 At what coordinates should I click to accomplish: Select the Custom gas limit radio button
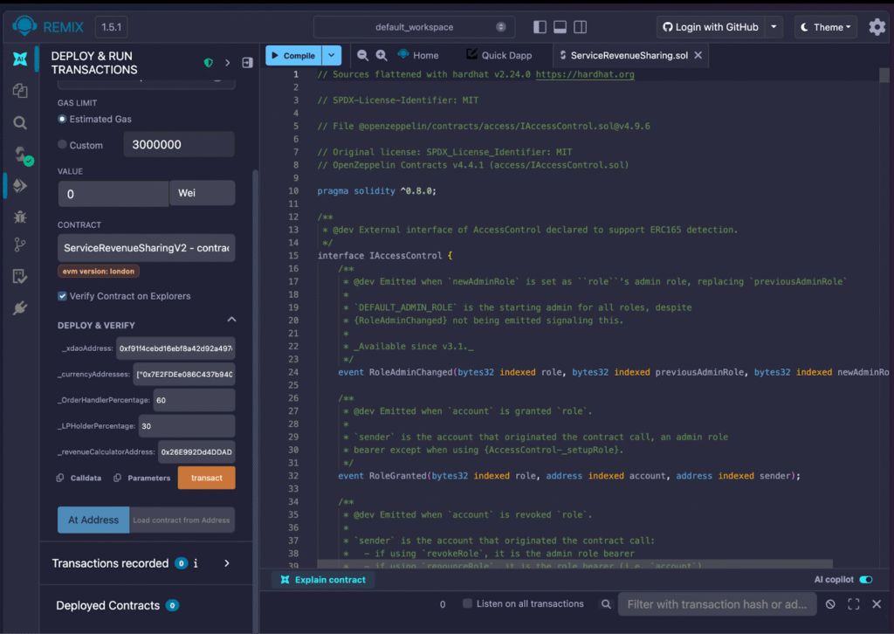(x=62, y=145)
